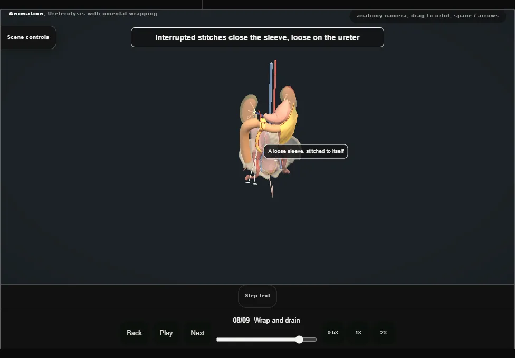The image size is (515, 358).
Task: Click the 'Ureterolysis with omental wrapping' title
Action: pos(102,14)
